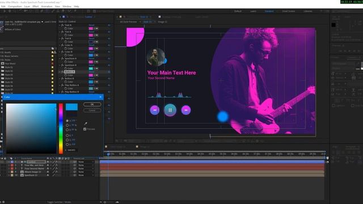Click stopwatch for Button B's Color property
363x204 pixels.
pos(66,82)
